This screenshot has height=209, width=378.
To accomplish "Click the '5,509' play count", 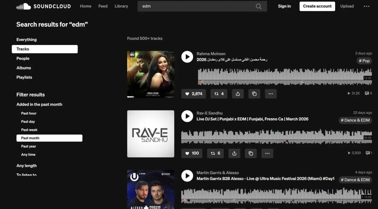I will click(354, 153).
